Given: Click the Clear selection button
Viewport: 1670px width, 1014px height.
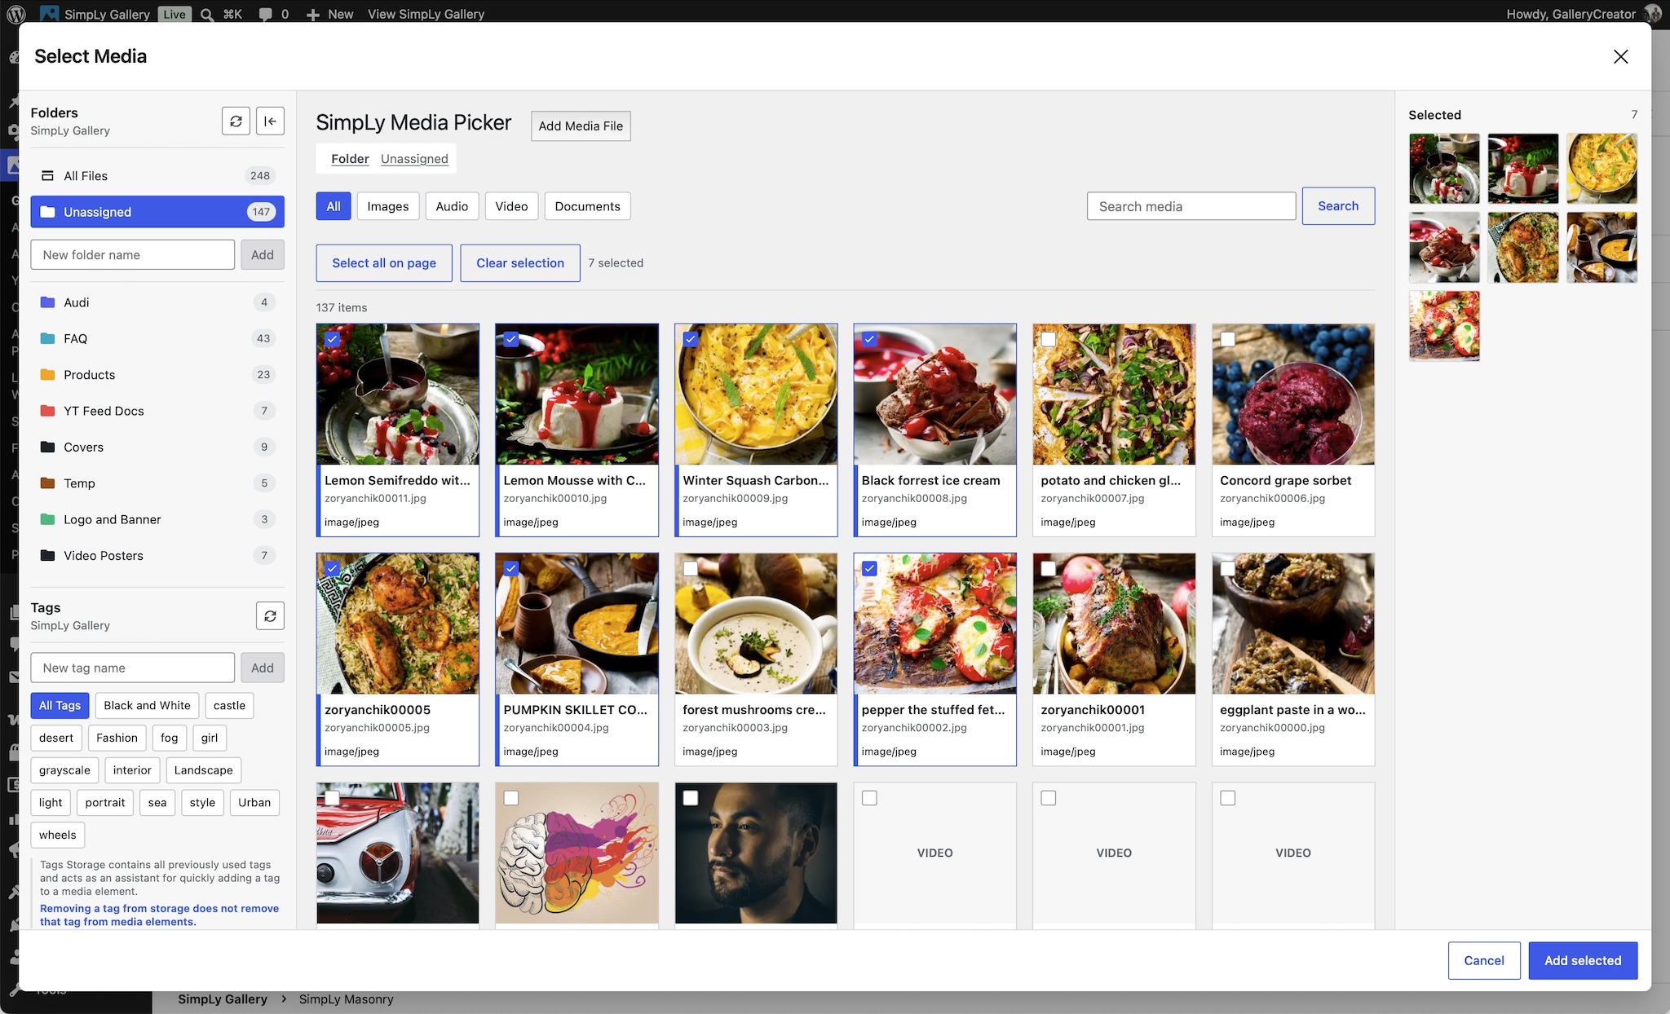Looking at the screenshot, I should point(520,263).
